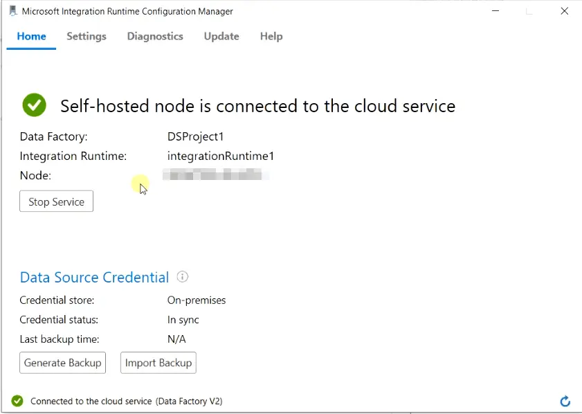Click the Data Source Credential heading
The width and height of the screenshot is (582, 414).
coord(94,278)
